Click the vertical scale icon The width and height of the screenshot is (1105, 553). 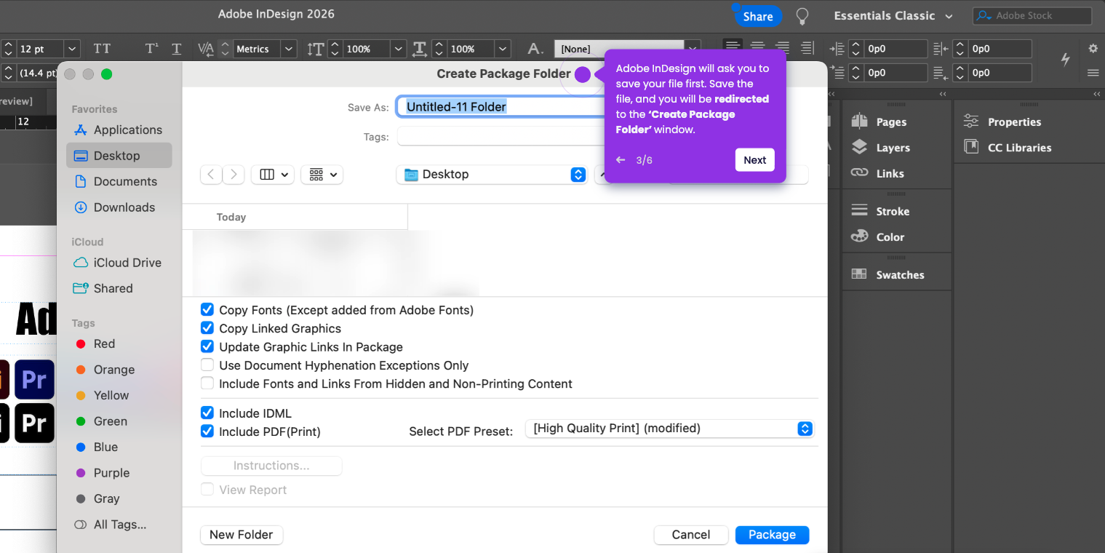point(315,49)
